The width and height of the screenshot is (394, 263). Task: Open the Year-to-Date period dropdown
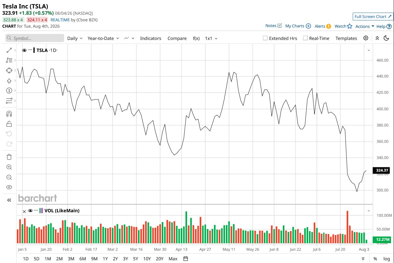[x=103, y=38]
